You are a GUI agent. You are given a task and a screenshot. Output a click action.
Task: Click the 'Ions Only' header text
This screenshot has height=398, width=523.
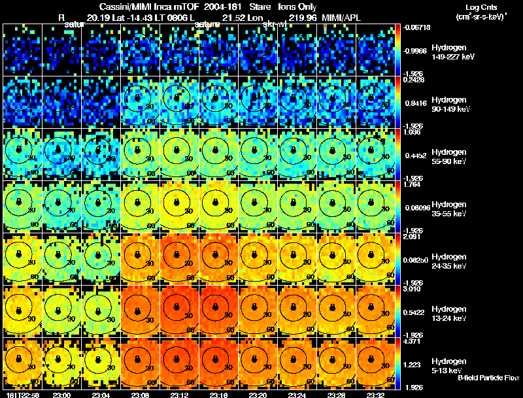297,7
